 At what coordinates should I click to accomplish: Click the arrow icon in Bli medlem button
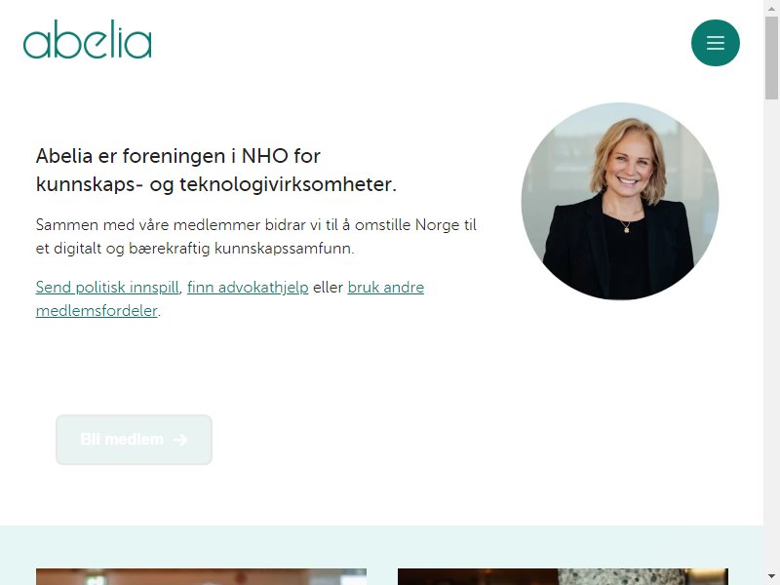point(180,440)
